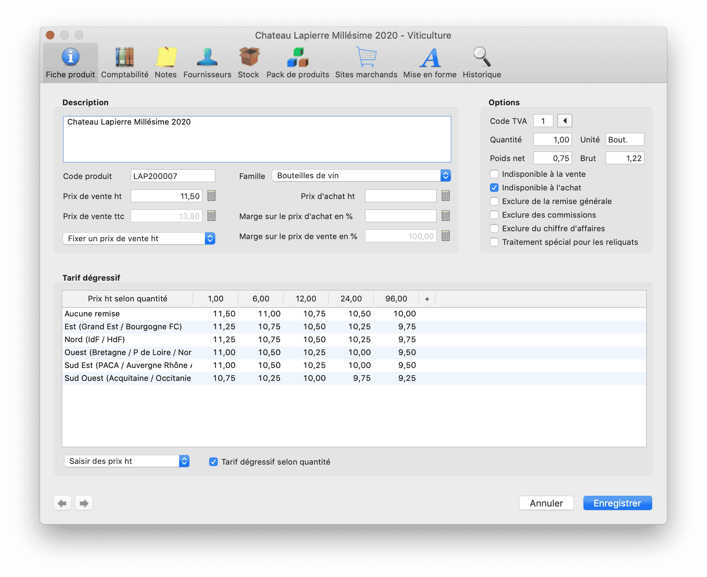Select the Nord (IdF / HdF) row

click(354, 340)
